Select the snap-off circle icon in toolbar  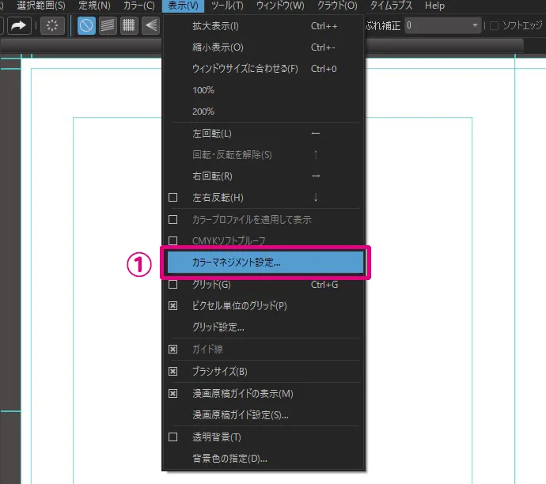(86, 25)
